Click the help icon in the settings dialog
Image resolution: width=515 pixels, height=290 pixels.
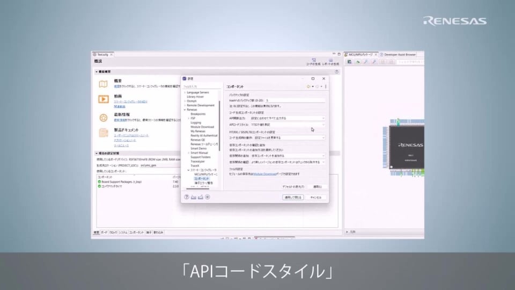(186, 197)
